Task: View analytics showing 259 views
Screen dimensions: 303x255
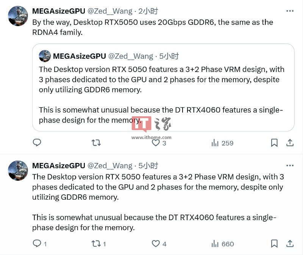Action: point(222,143)
